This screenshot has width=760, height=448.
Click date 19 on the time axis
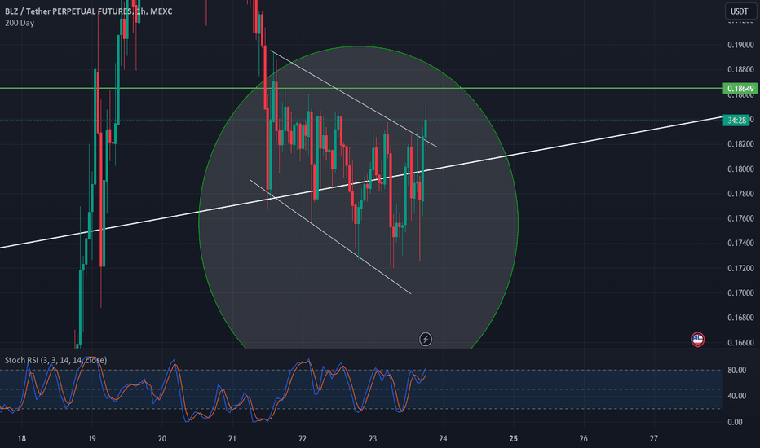92,438
